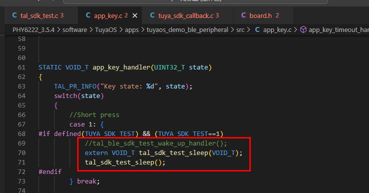This screenshot has width=369, height=193.
Task: Switch to the tal_sdk_test.c tab
Action: click(x=38, y=15)
